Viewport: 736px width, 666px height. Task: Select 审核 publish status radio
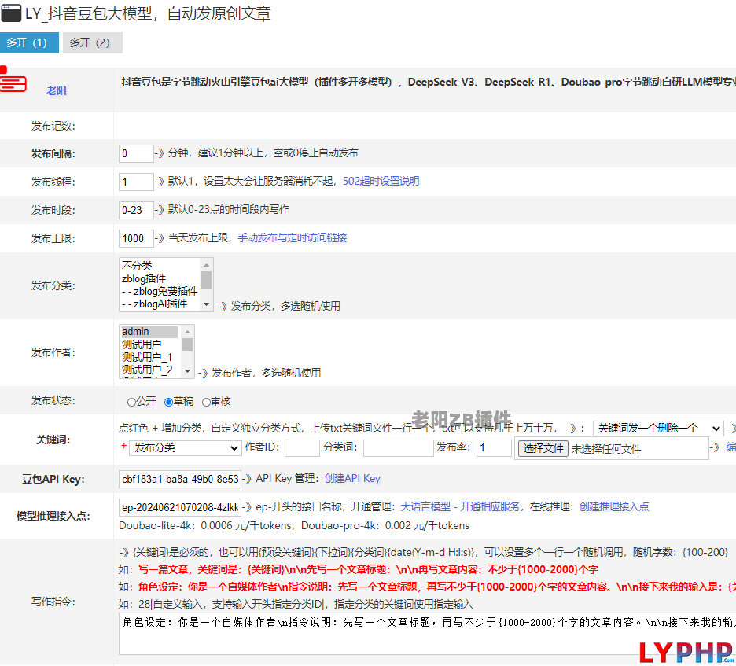(x=206, y=403)
